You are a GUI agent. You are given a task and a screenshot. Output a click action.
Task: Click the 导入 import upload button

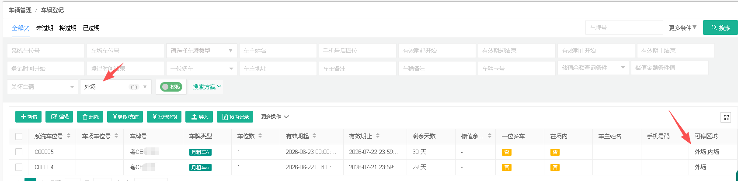click(199, 117)
